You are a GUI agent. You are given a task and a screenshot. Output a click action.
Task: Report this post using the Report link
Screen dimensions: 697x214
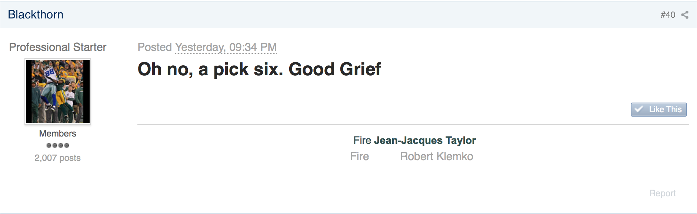pyautogui.click(x=662, y=193)
